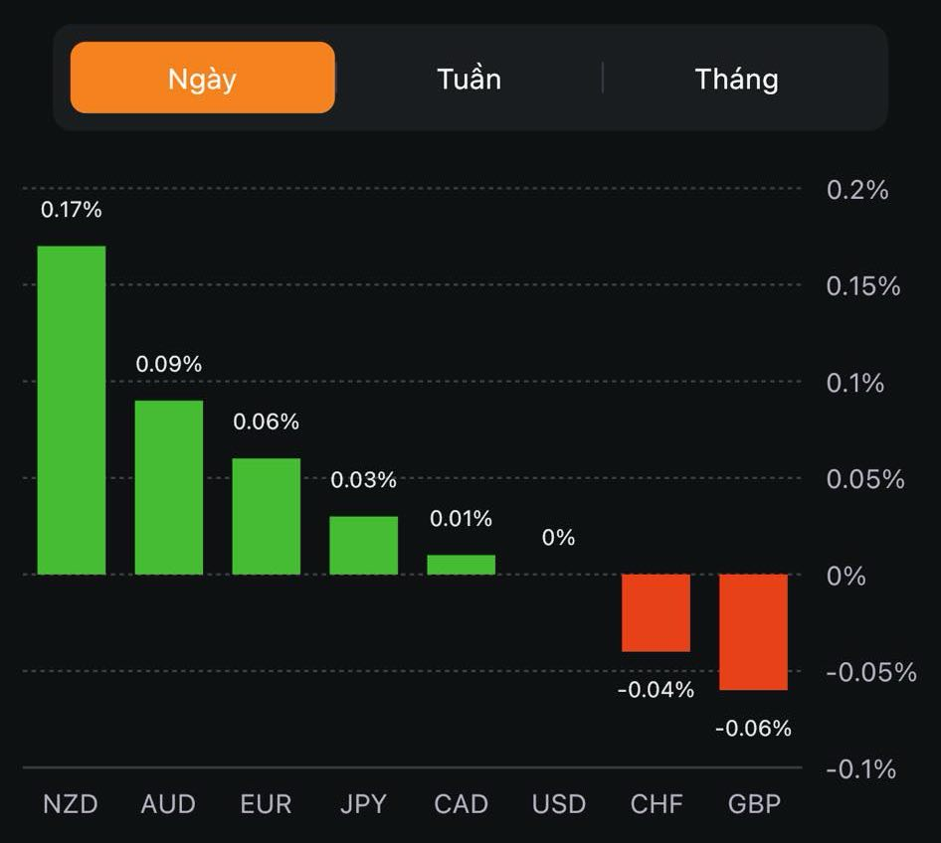This screenshot has width=941, height=843.
Task: Click the -0.06% value under GBP bar
Action: [753, 729]
